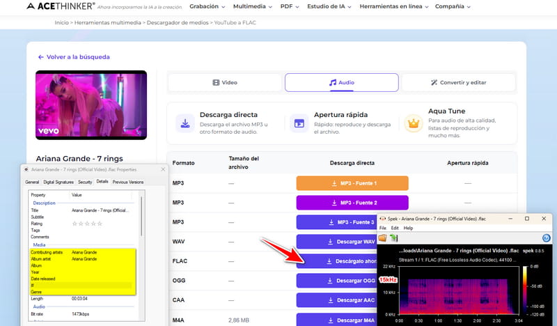
Task: Open the General tab in Properties window
Action: [x=32, y=182]
